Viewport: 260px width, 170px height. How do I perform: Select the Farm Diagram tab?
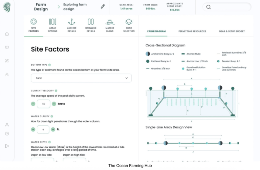coord(156,31)
